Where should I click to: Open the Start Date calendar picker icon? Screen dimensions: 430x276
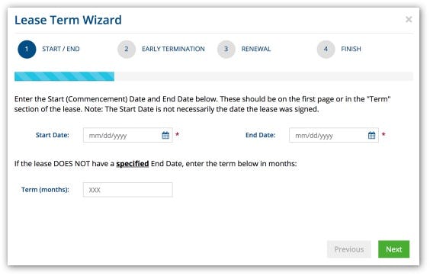pos(165,135)
